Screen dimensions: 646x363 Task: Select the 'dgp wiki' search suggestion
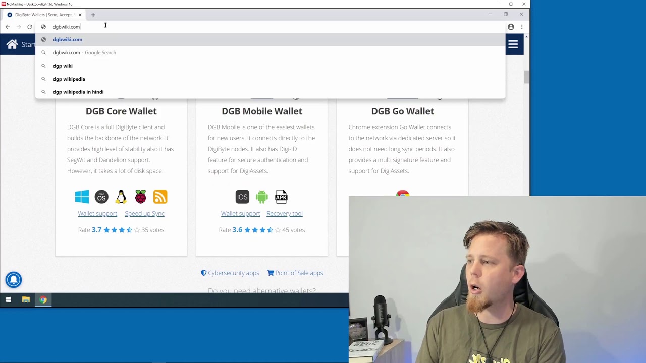click(x=270, y=66)
